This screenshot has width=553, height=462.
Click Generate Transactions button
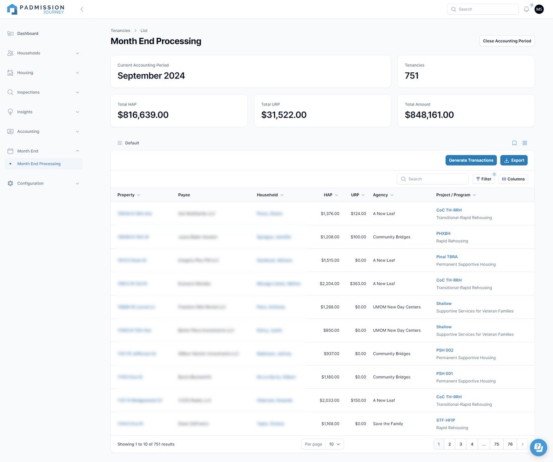471,160
